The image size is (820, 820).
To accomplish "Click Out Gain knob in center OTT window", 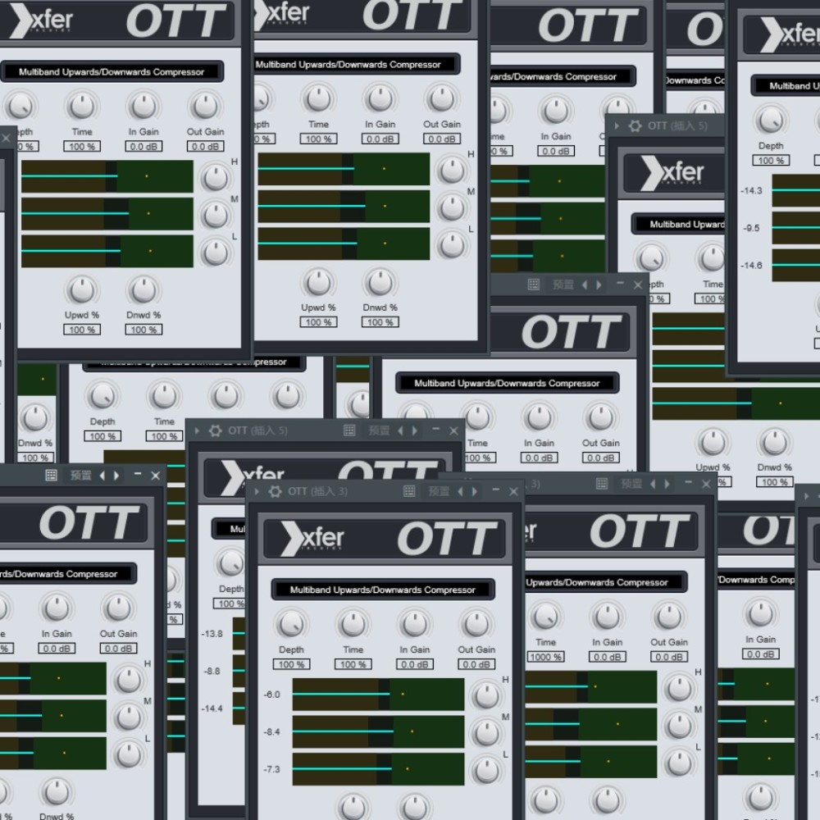I will [x=601, y=417].
